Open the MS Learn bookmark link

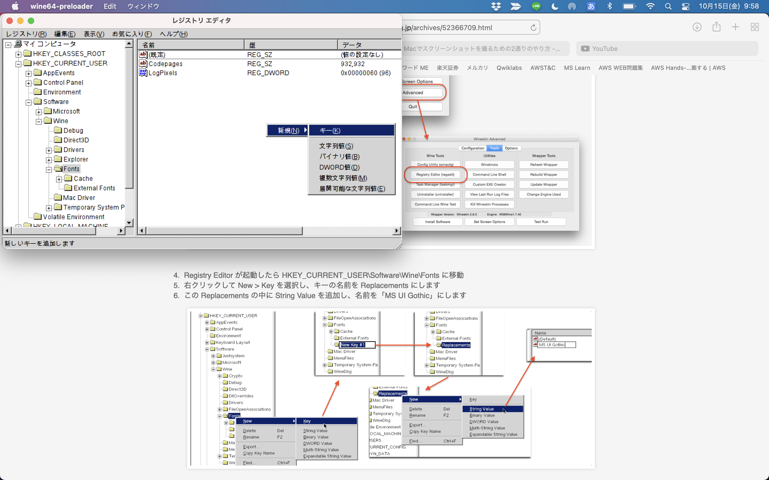[577, 68]
